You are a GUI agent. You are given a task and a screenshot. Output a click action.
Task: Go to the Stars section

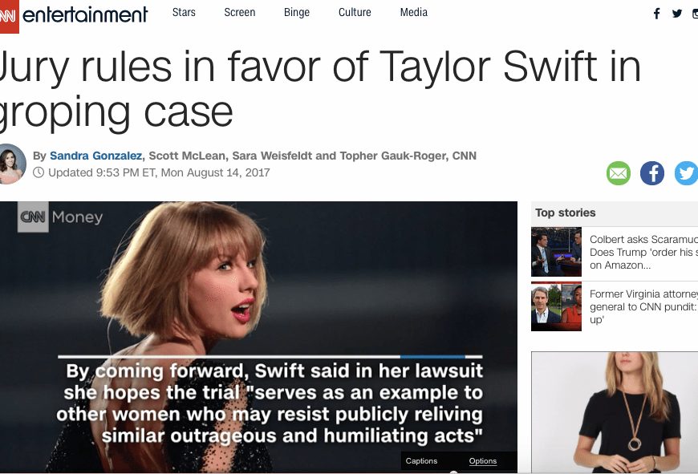pyautogui.click(x=184, y=13)
